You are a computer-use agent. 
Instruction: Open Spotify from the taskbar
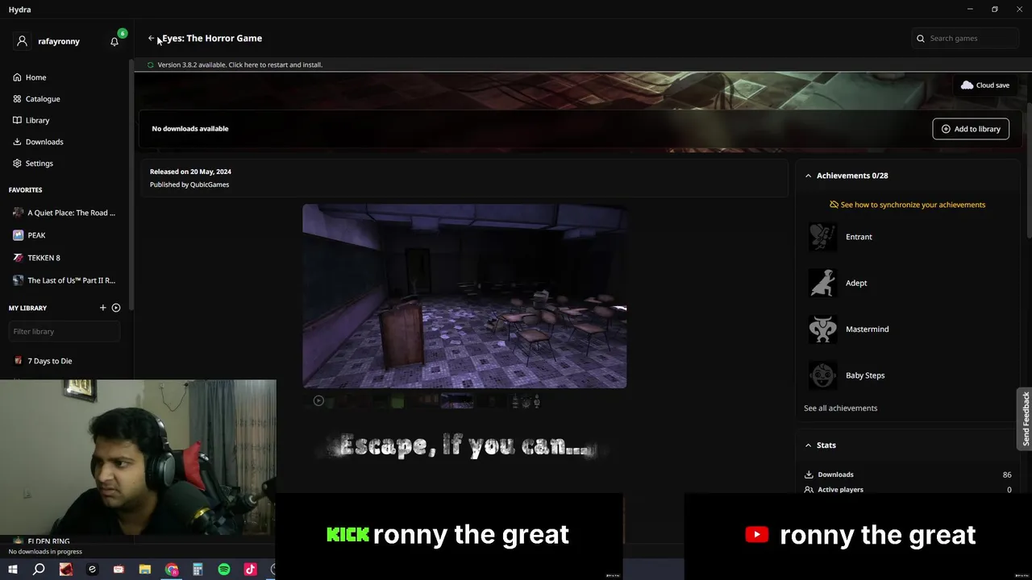[224, 570]
